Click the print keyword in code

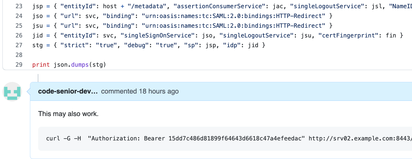pyautogui.click(x=41, y=65)
